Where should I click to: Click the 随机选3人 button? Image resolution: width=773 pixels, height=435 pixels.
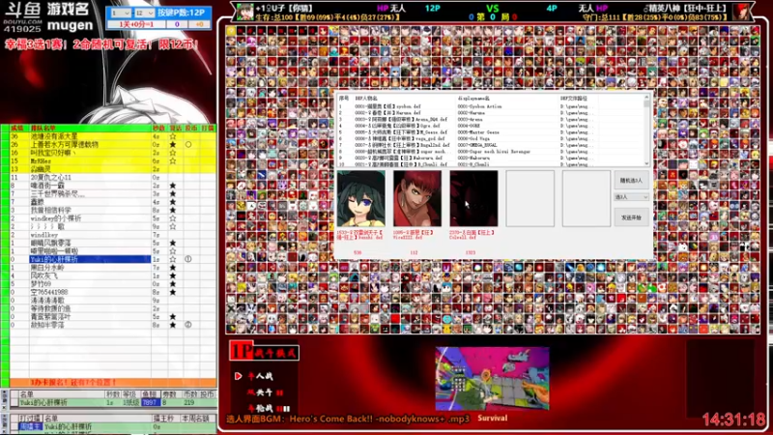coord(631,181)
